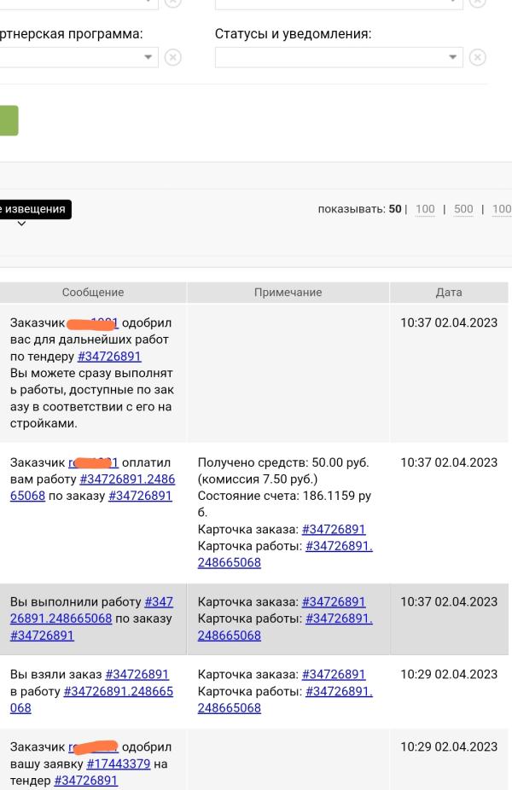Sort by the Дата column header
512x790 pixels.
point(449,293)
